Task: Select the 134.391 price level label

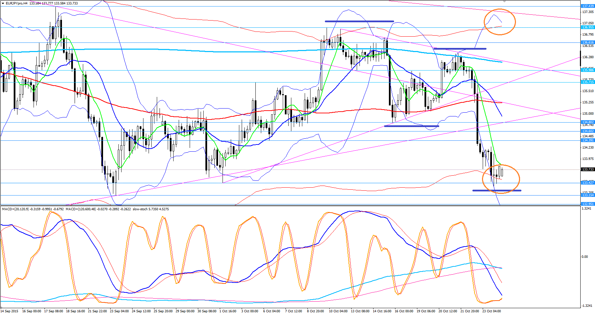Action: point(588,140)
